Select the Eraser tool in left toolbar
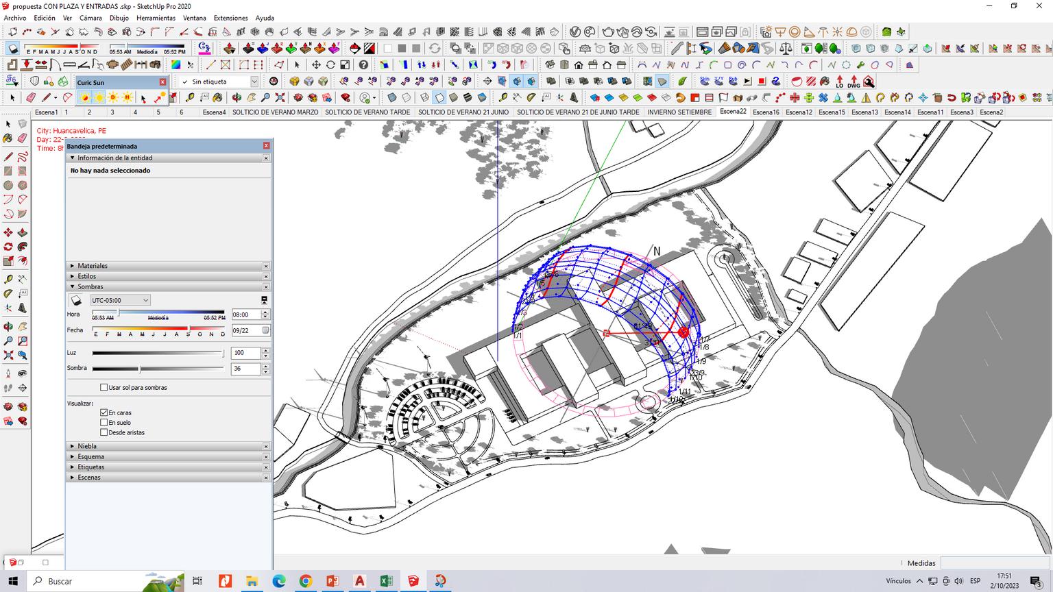Viewport: 1053px width, 592px height. pos(23,138)
